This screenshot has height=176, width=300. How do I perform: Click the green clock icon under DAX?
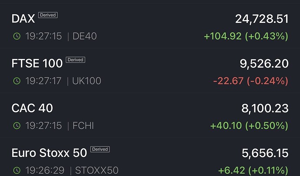click(x=17, y=36)
